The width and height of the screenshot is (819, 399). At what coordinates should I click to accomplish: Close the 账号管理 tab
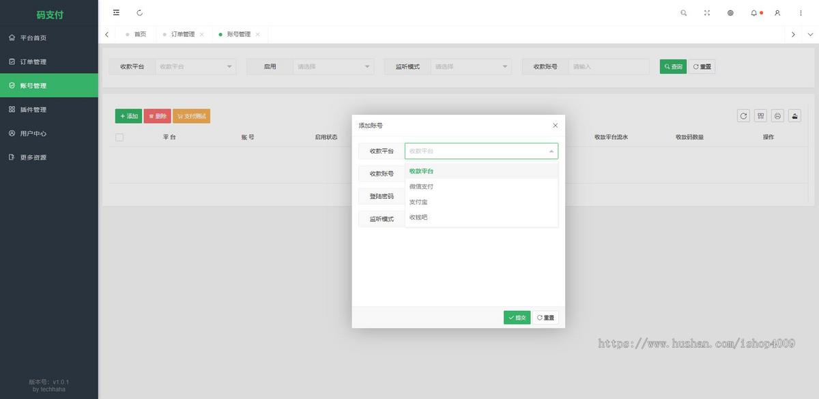[x=258, y=34]
